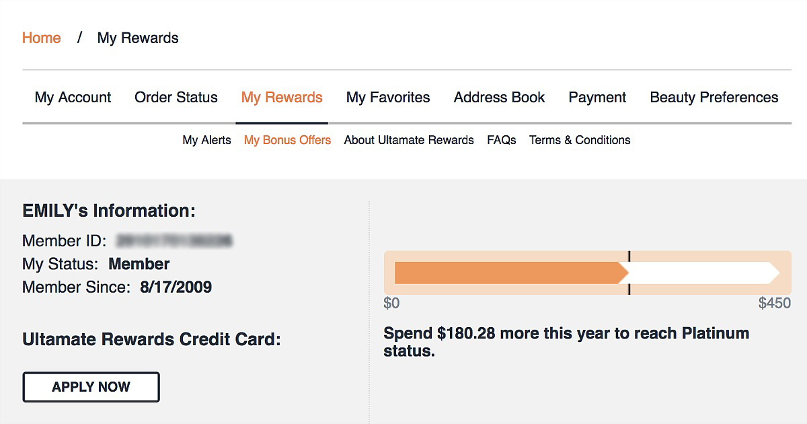
Task: Click the My Rewards breadcrumb text
Action: click(138, 38)
